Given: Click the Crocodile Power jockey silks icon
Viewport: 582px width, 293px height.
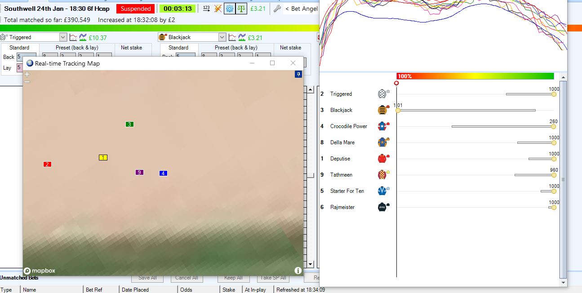Looking at the screenshot, I should [382, 126].
